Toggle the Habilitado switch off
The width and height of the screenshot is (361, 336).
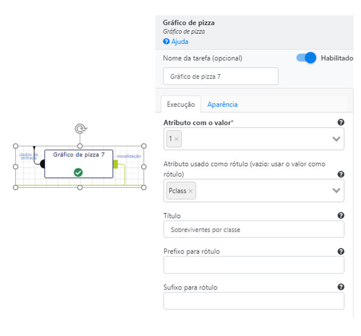click(306, 58)
